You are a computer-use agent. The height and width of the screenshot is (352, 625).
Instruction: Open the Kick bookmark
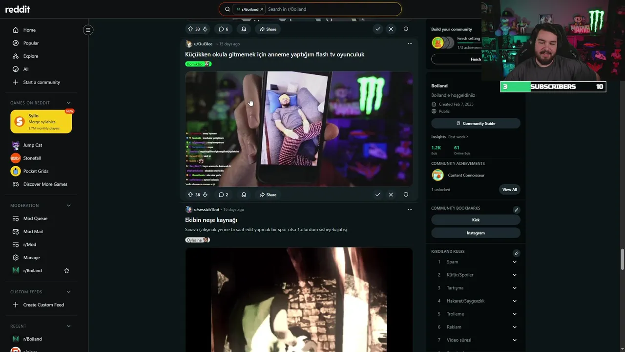[x=476, y=220]
